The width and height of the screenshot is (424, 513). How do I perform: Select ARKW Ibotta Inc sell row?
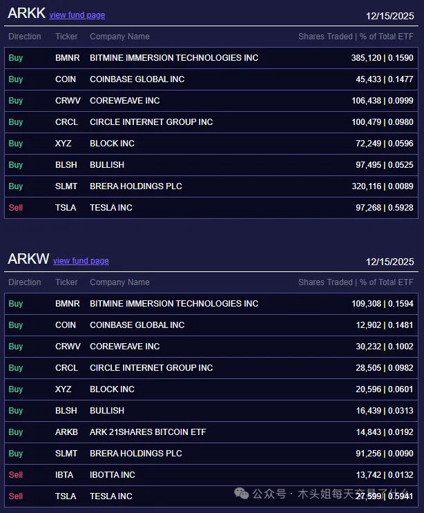pos(211,475)
